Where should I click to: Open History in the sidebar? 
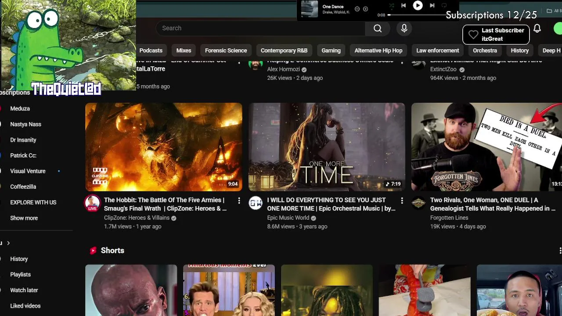(x=19, y=259)
